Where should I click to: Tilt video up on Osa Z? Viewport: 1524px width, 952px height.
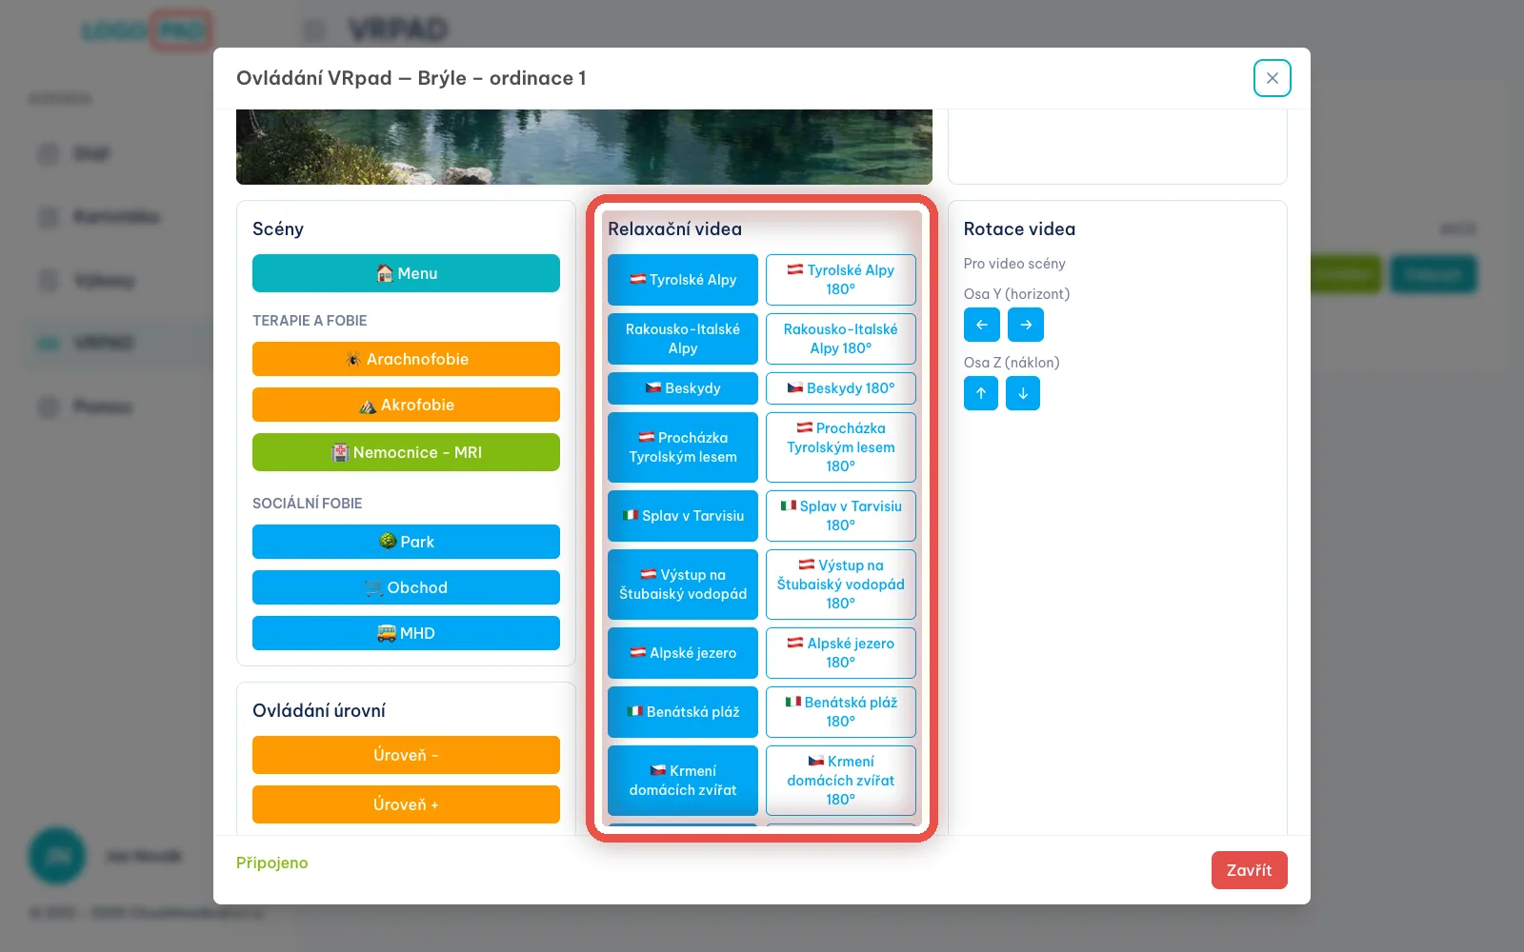[981, 393]
